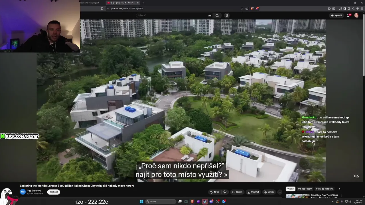Click the Windows taskbar Search box
The width and height of the screenshot is (365, 205).
pos(161,202)
